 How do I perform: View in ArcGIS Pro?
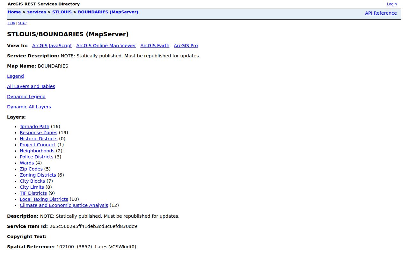click(186, 46)
